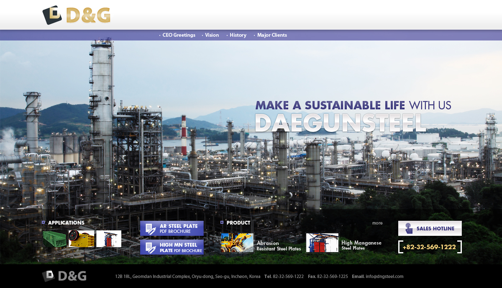The height and width of the screenshot is (288, 502).
Task: Click the footer Fax. 82-32-569-1225 number
Action: (x=328, y=276)
